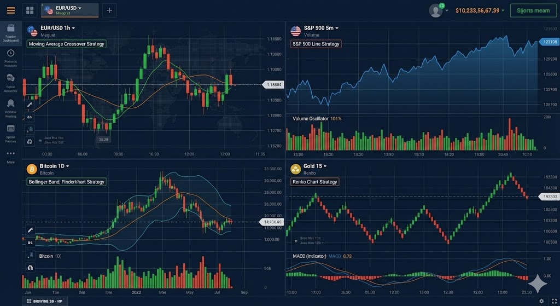Select the BIOWINE SB - HP bottom tab
The width and height of the screenshot is (560, 306).
[45, 302]
